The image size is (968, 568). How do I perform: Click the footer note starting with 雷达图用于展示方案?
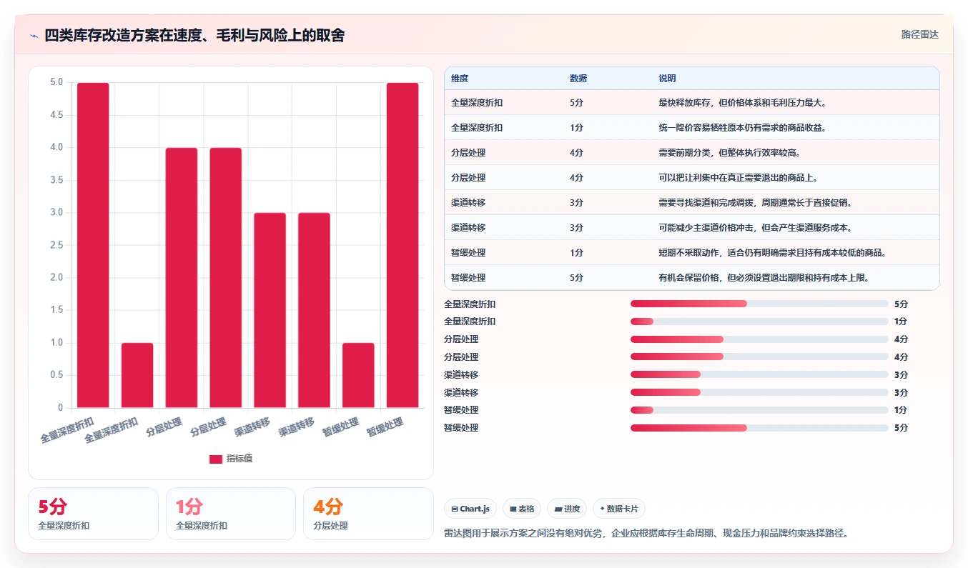[x=646, y=533]
